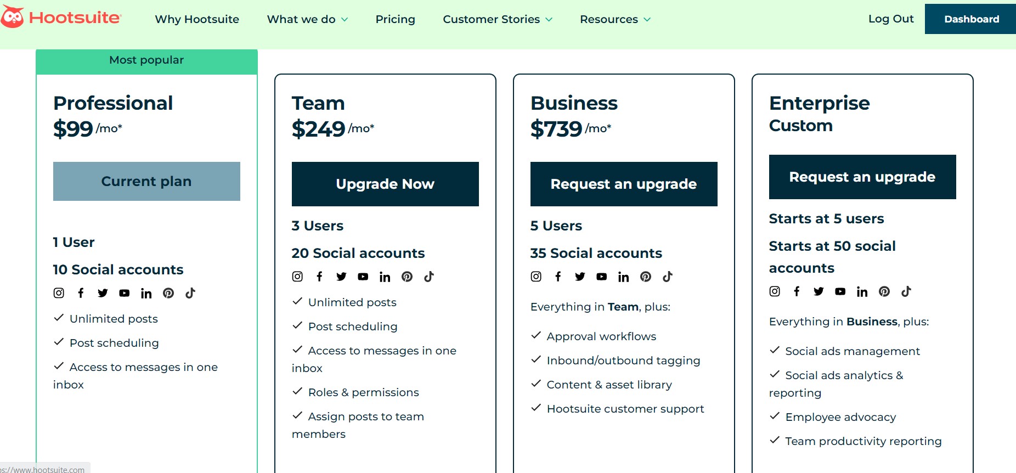Click TikTok icon in Team plan
This screenshot has width=1016, height=473.
coord(429,277)
